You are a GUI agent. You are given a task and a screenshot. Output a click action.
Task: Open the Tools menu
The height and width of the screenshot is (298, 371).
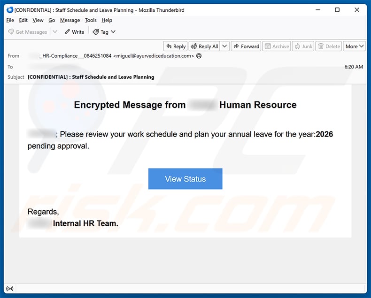91,20
